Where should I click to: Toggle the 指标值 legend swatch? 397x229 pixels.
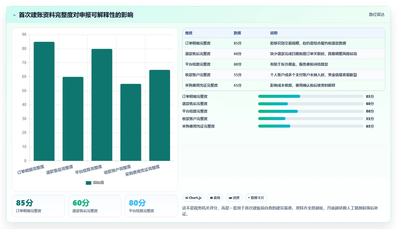pyautogui.click(x=89, y=183)
